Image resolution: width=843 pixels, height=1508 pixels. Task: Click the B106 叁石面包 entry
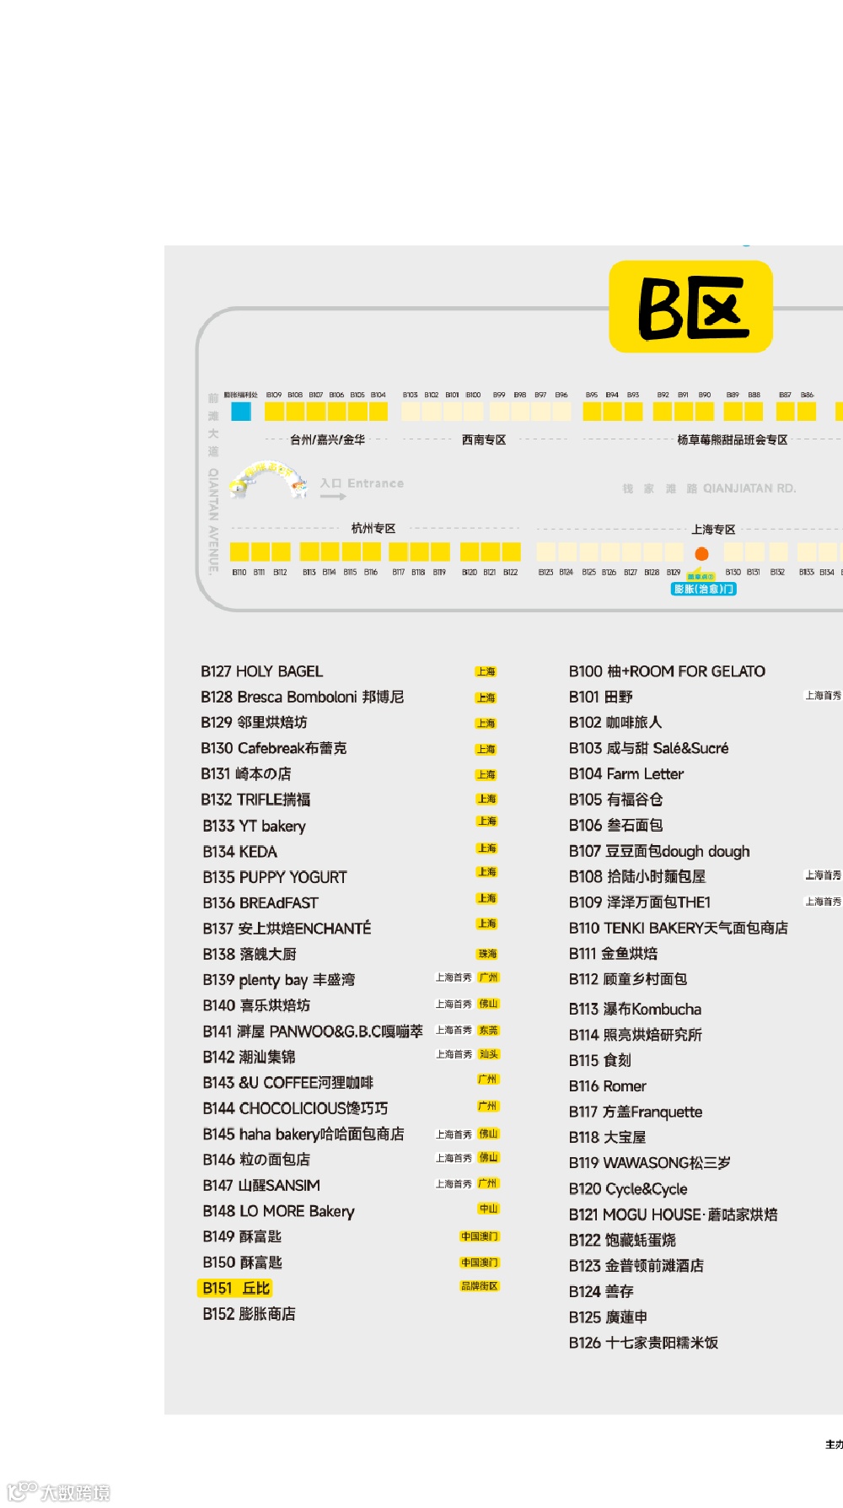[x=616, y=825]
